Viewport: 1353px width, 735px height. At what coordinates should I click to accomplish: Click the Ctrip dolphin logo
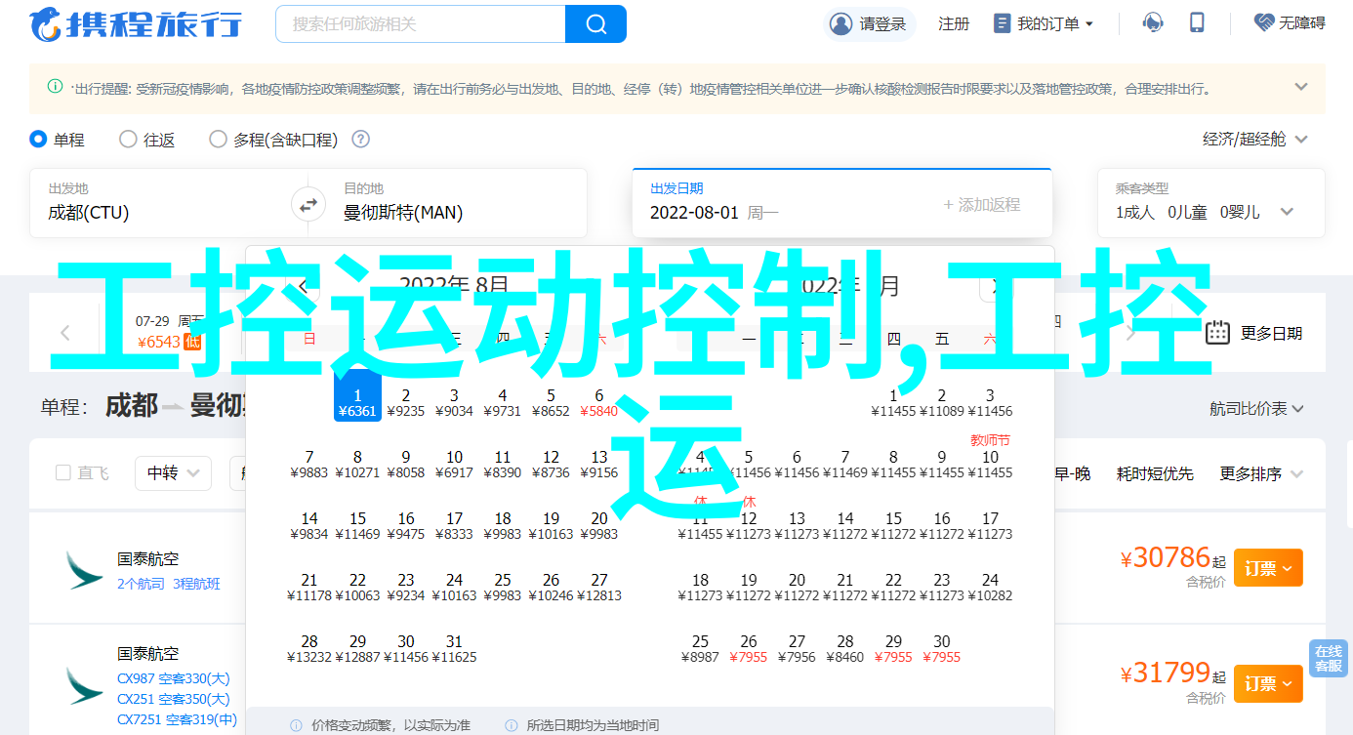(45, 23)
